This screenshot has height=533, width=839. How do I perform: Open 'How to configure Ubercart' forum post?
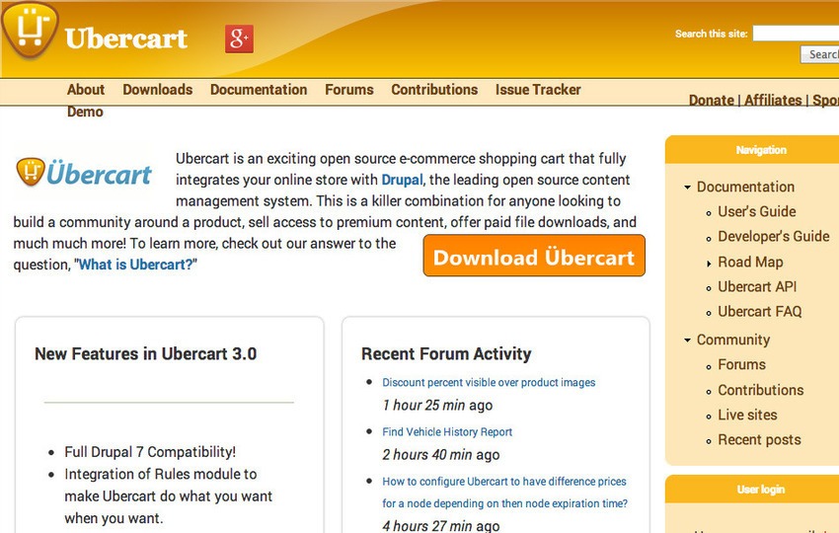(504, 493)
